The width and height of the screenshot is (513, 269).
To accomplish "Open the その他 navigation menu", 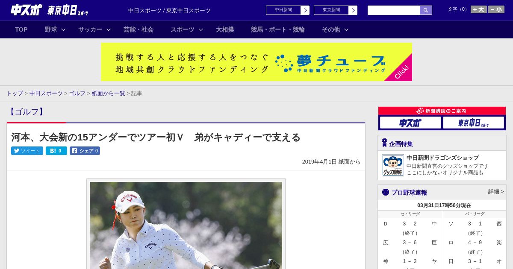I will coord(331,29).
